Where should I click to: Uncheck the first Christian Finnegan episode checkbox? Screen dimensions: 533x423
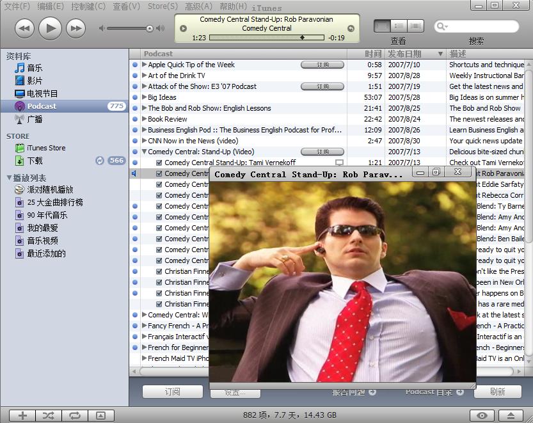tap(159, 271)
